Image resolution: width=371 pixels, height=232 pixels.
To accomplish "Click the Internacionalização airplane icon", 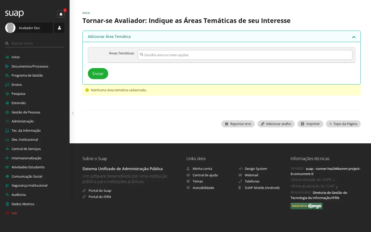I will [x=7, y=158].
